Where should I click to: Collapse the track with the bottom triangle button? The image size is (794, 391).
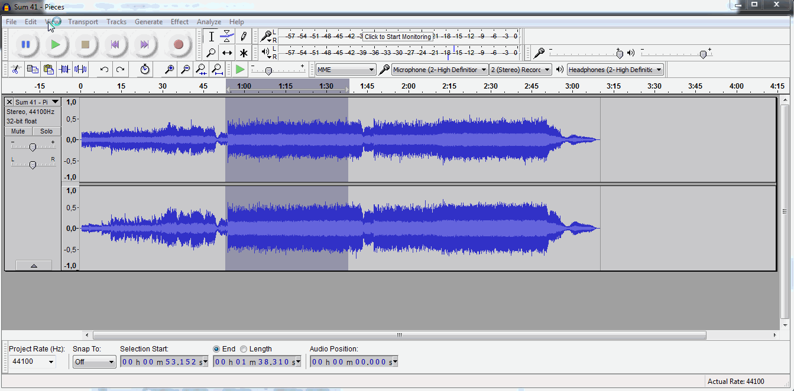point(33,266)
